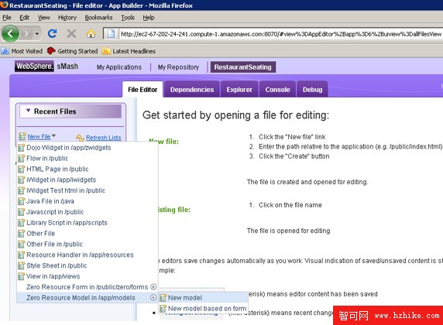This screenshot has width=443, height=325.
Task: Select New model based on form
Action: [x=207, y=308]
